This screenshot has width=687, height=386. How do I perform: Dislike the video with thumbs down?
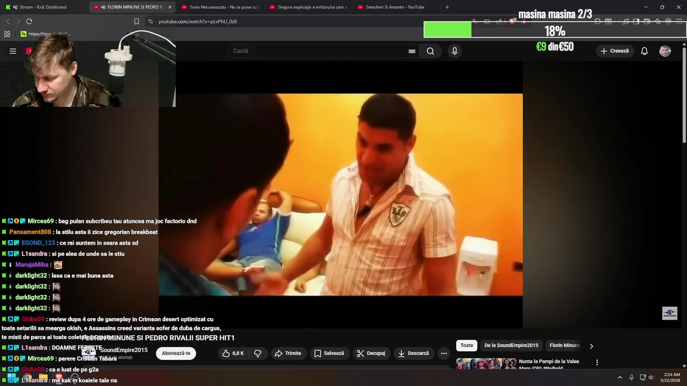[258, 353]
